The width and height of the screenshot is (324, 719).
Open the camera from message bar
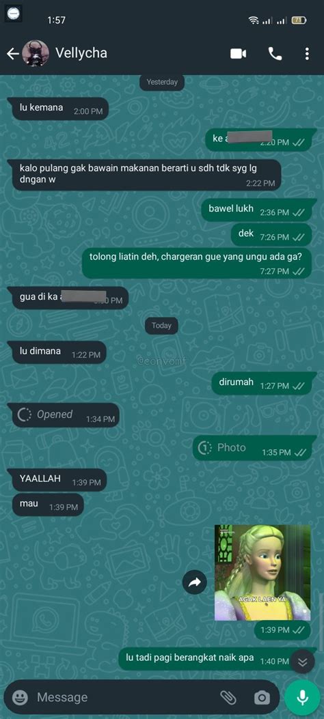coord(262,698)
